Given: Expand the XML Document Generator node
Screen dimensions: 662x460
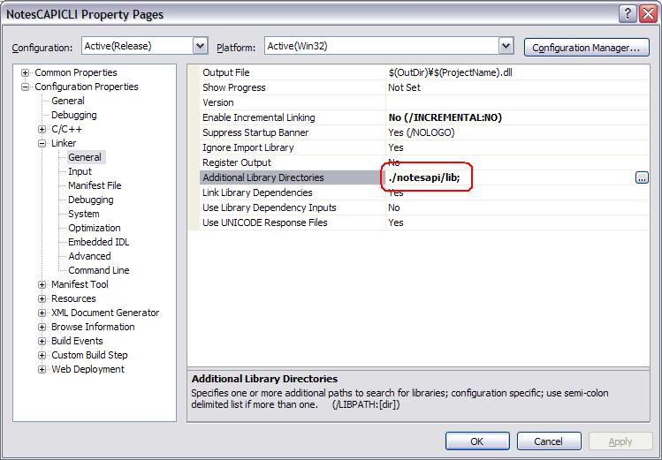Looking at the screenshot, I should pyautogui.click(x=42, y=313).
